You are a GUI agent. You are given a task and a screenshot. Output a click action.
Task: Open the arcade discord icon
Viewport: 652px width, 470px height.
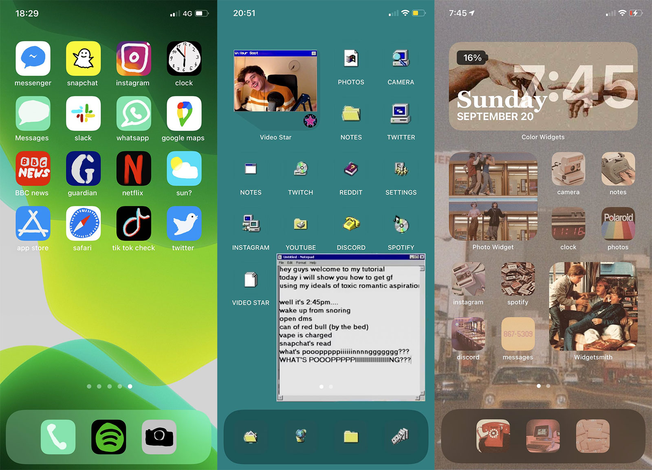pos(468,334)
